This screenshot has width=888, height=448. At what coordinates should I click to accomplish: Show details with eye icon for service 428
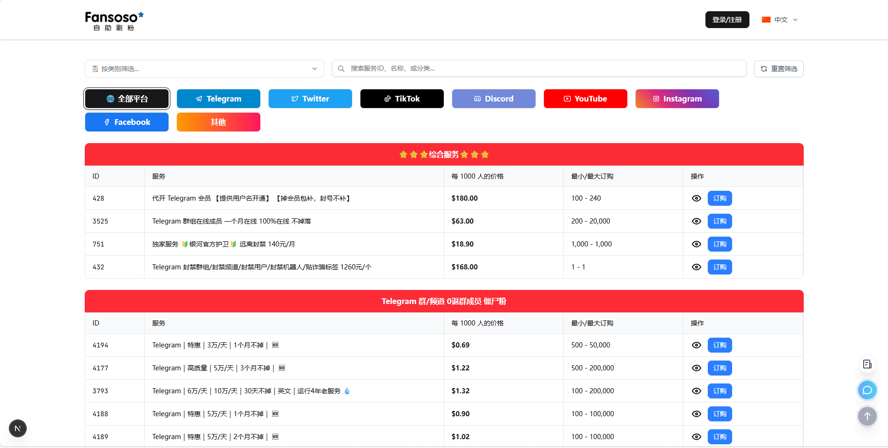coord(696,198)
